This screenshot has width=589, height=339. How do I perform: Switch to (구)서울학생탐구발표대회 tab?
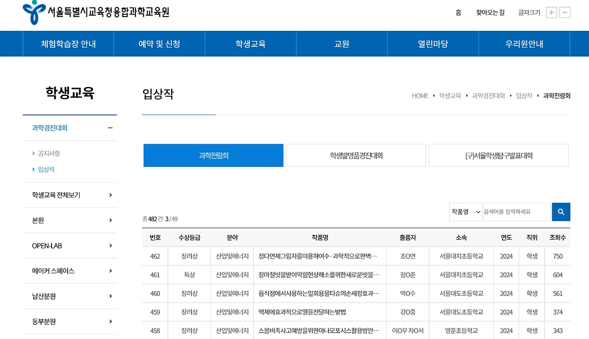499,156
